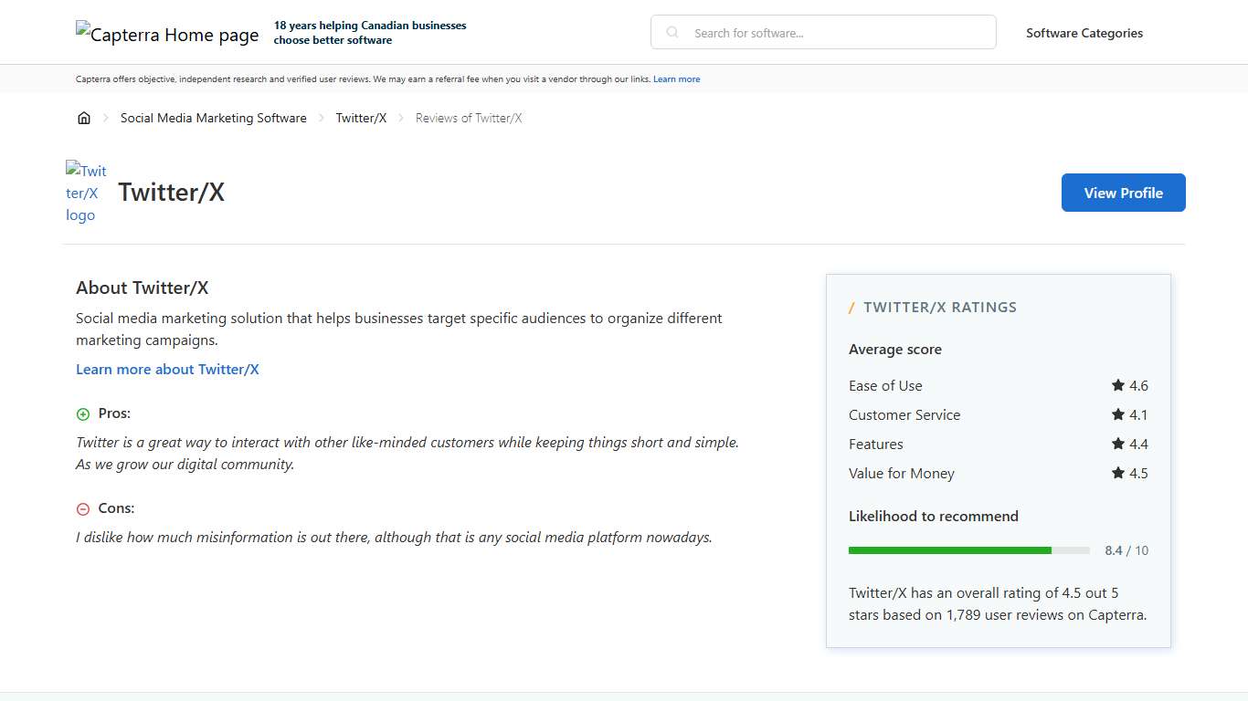Open the Software Categories menu
The height and width of the screenshot is (701, 1248).
click(1084, 32)
